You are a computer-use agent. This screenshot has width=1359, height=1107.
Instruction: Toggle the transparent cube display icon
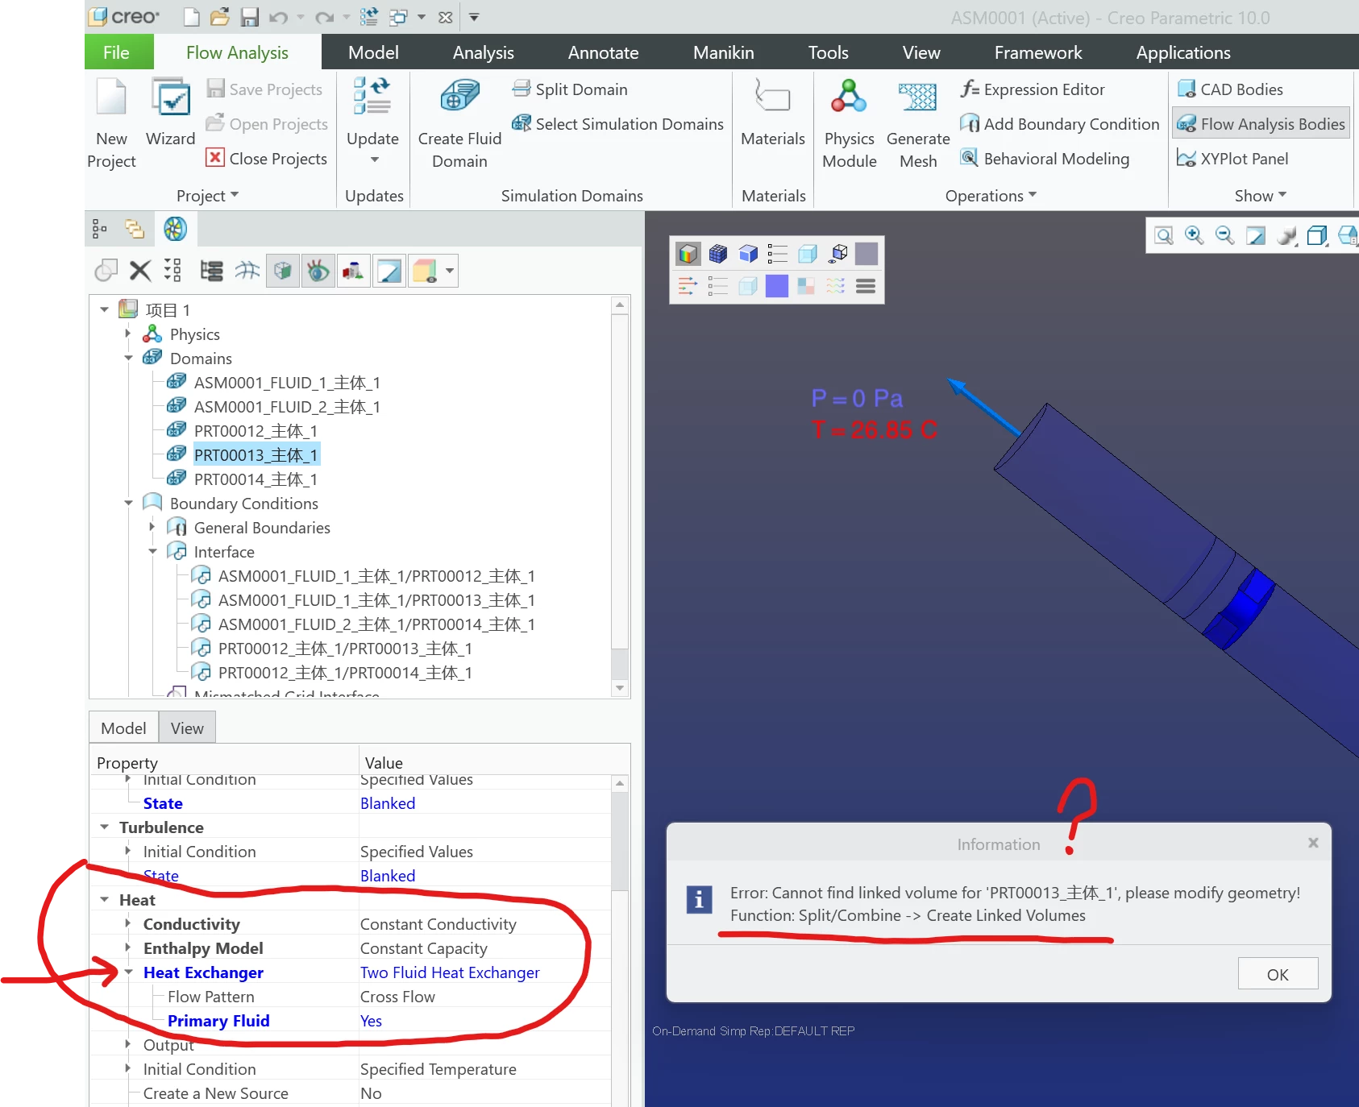(x=807, y=254)
